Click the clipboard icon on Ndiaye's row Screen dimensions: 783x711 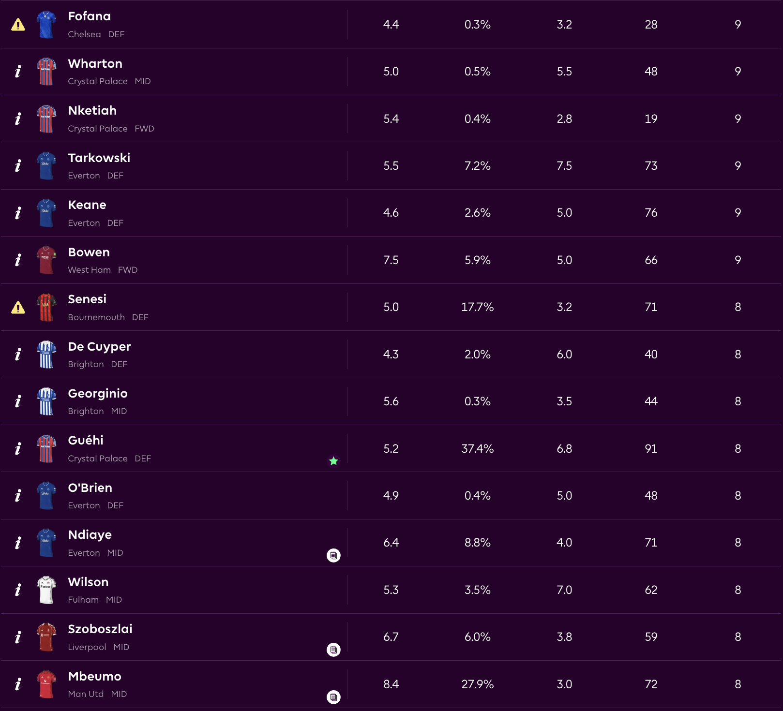(333, 555)
